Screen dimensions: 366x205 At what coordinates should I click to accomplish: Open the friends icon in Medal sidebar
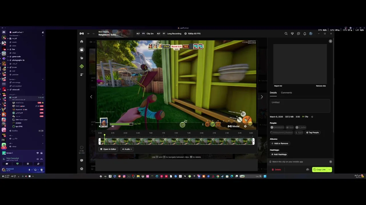[81, 75]
